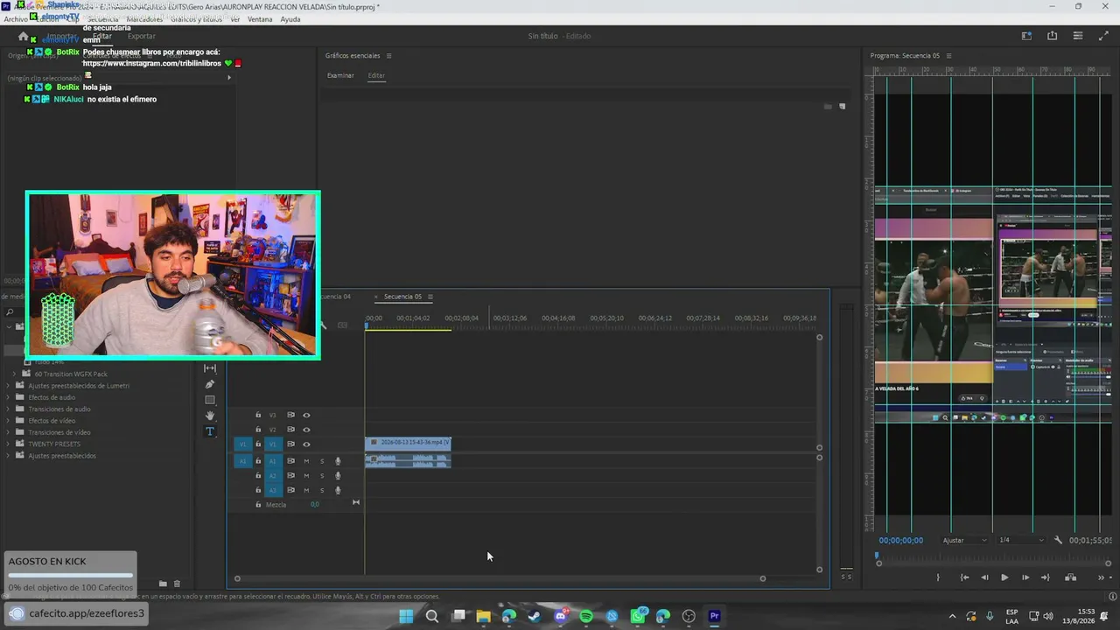Viewport: 1120px width, 630px height.
Task: Expand Ajustes preestablecidos de Lumetri folder
Action: coord(9,386)
